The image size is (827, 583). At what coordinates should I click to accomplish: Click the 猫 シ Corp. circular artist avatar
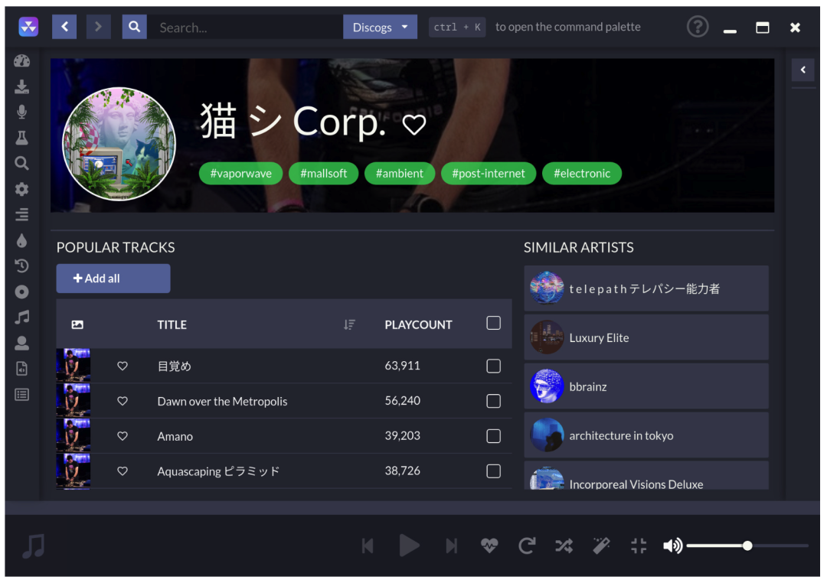[119, 143]
